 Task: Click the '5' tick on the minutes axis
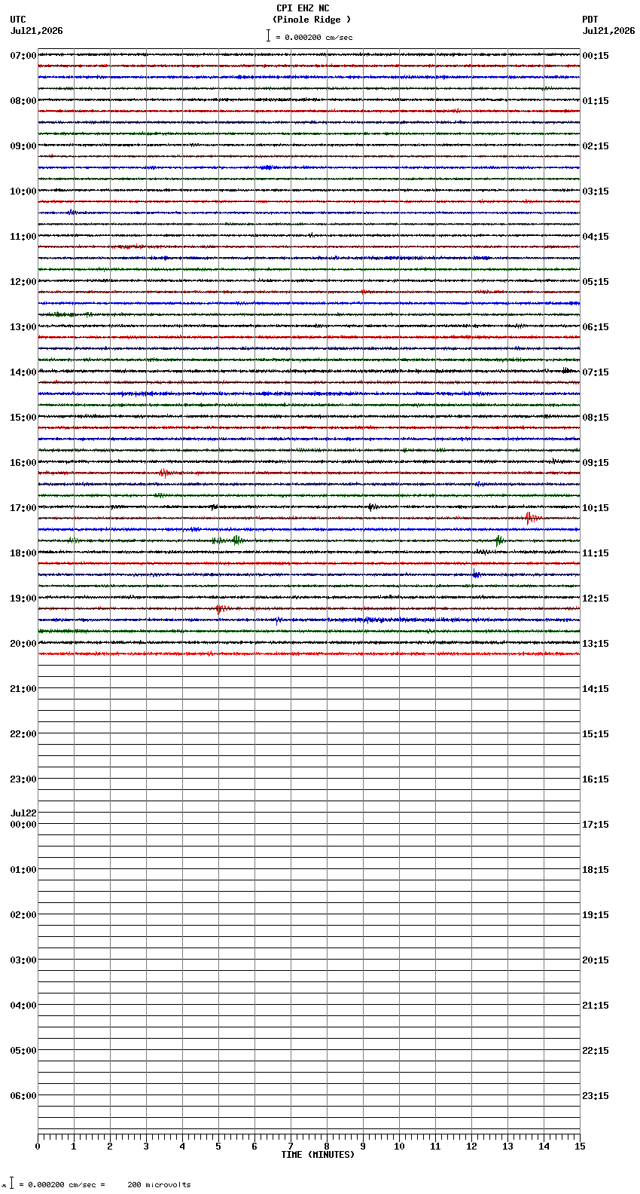(x=218, y=1147)
